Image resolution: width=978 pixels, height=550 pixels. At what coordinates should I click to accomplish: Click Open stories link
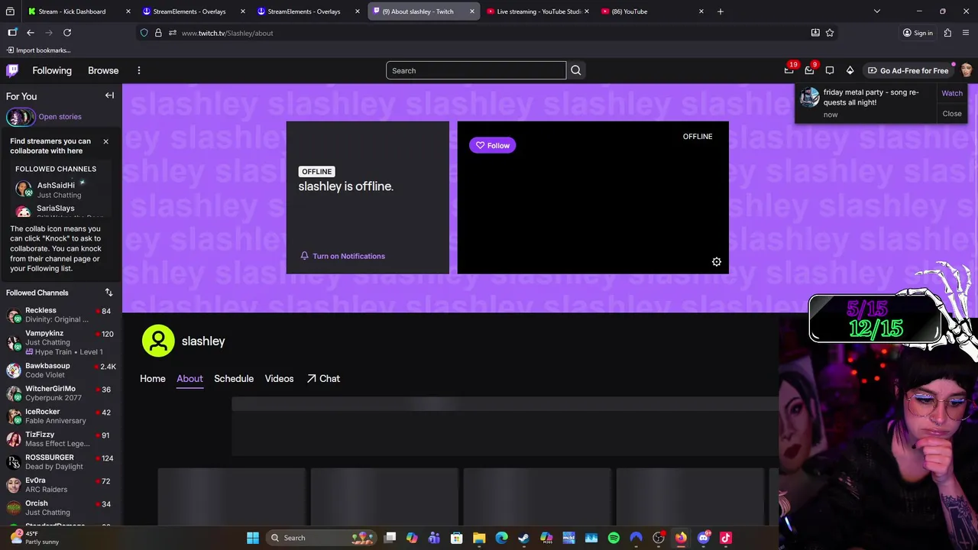click(x=60, y=117)
